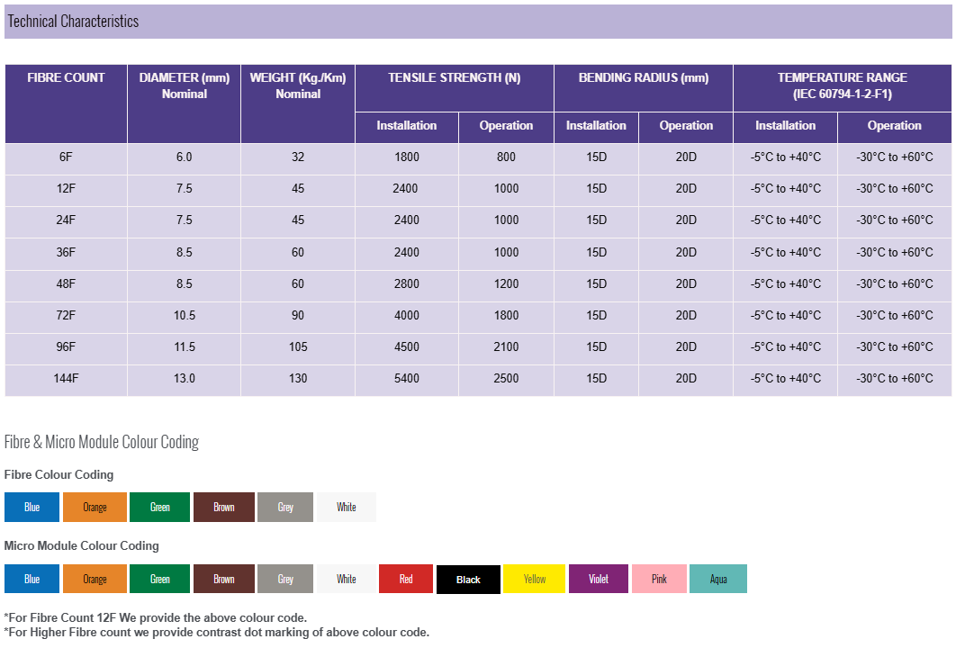Click Installation subheader under Tensile Strength
The width and height of the screenshot is (956, 648).
click(407, 128)
